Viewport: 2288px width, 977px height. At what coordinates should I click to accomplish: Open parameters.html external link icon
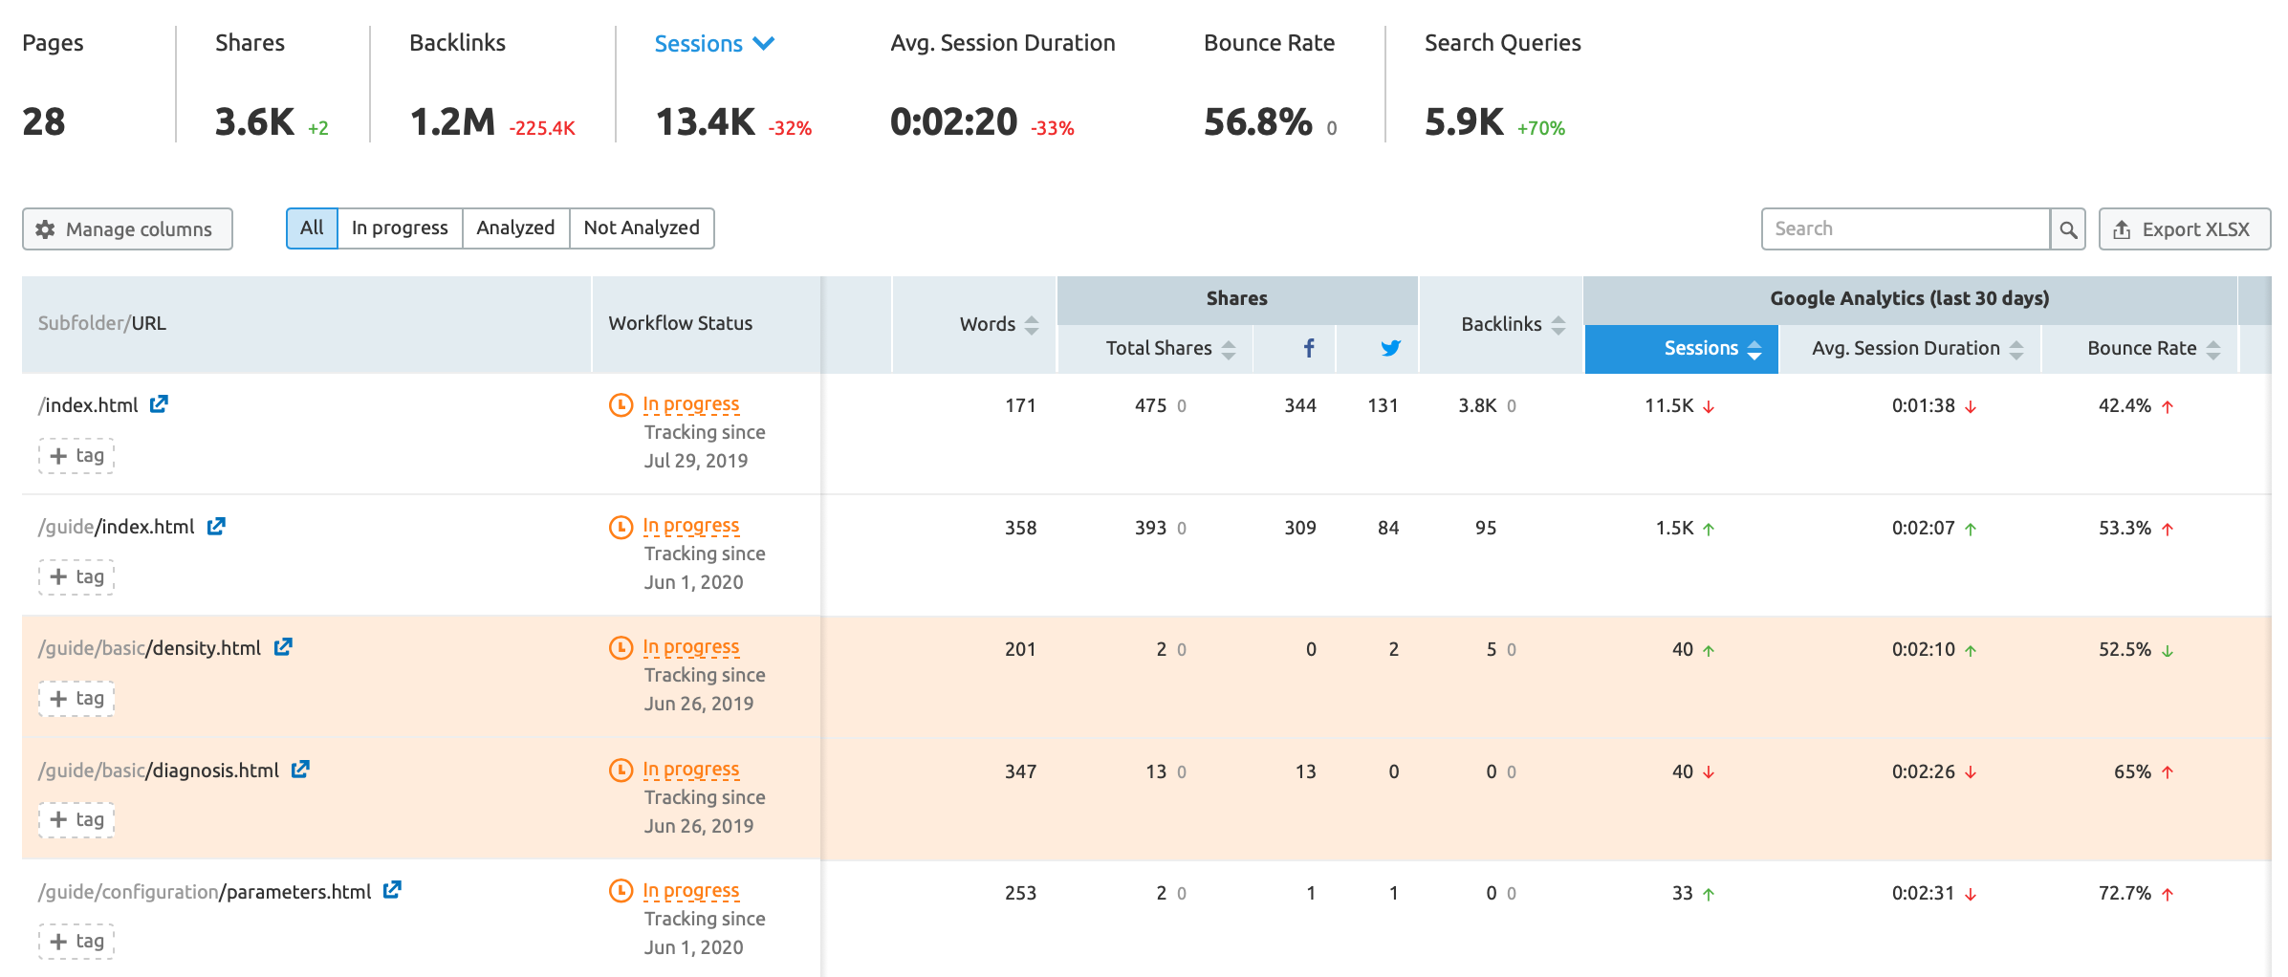(x=392, y=890)
